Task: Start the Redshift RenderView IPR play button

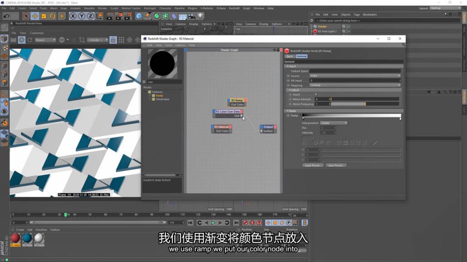Action: pos(21,40)
